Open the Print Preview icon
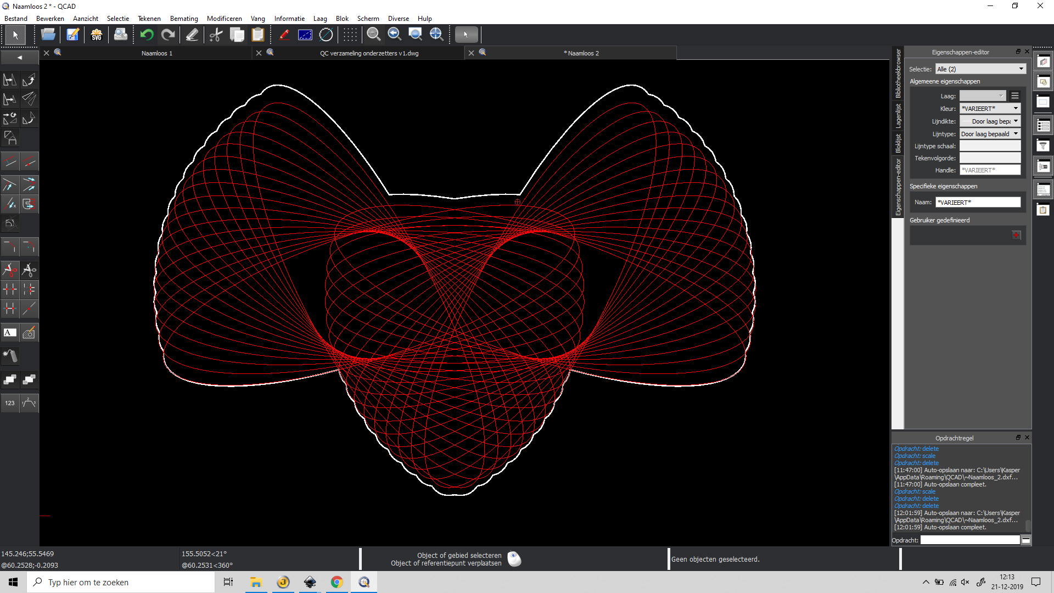Image resolution: width=1054 pixels, height=593 pixels. point(120,35)
